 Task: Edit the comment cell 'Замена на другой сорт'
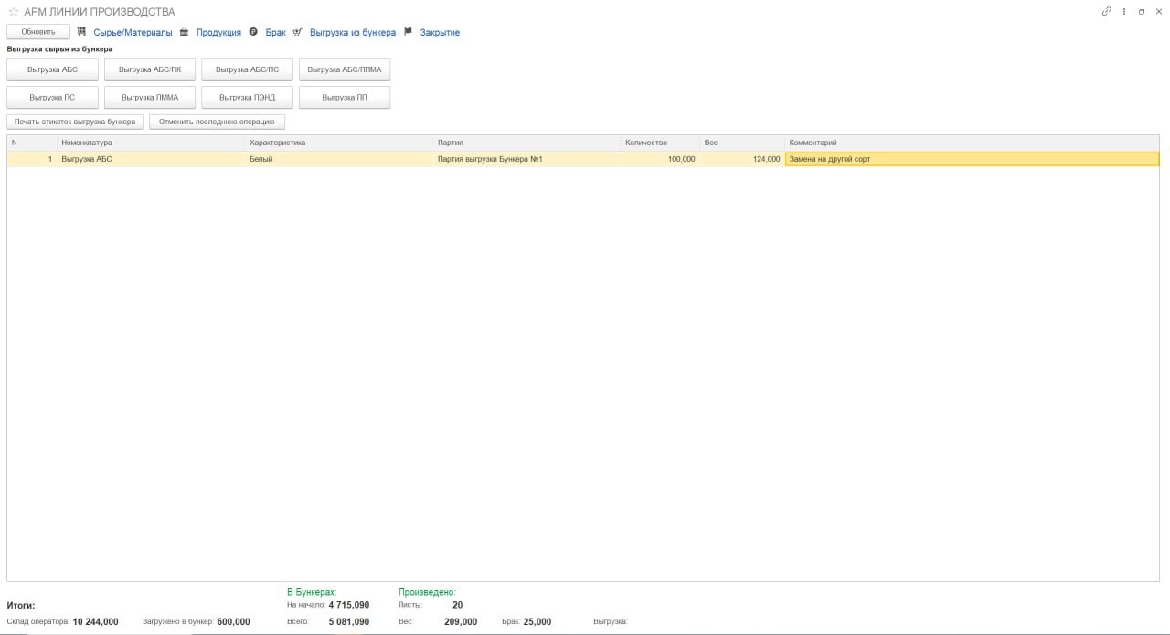(971, 159)
